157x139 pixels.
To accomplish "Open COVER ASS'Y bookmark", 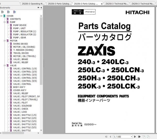I will [20, 90].
